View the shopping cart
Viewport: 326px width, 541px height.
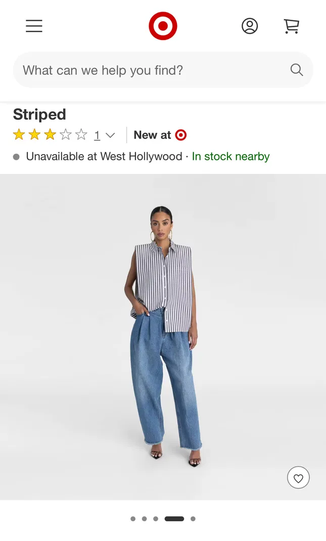pos(292,26)
